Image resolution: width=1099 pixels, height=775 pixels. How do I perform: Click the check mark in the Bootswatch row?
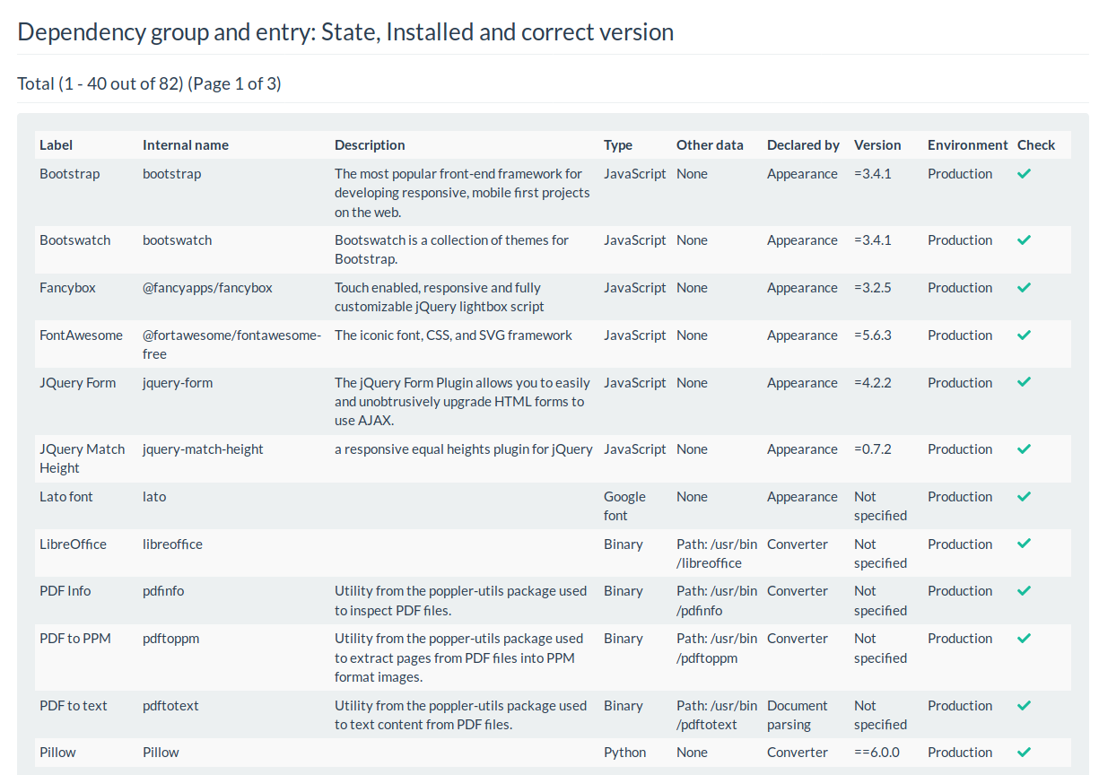click(1024, 239)
